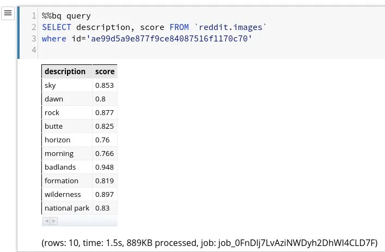
Task: Select the badlands description cell
Action: point(66,167)
